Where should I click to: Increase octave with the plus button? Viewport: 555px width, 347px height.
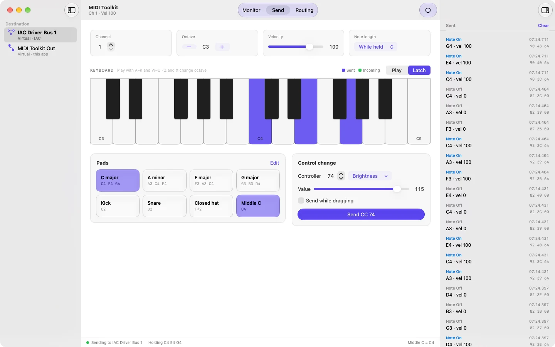(222, 47)
